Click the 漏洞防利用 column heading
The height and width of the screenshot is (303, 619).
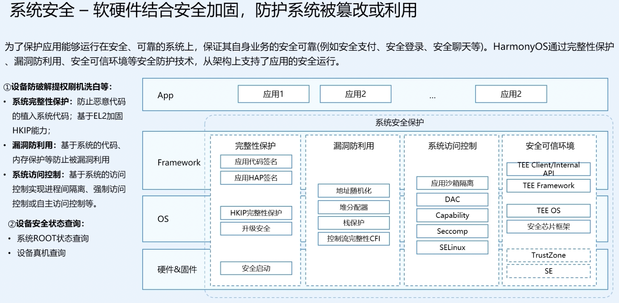[x=354, y=146]
